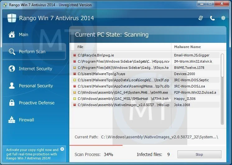
Task: Click the shield icon in title bar
Action: click(5, 5)
